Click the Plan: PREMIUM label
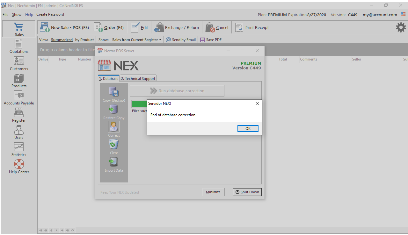This screenshot has width=408, height=235. (272, 15)
